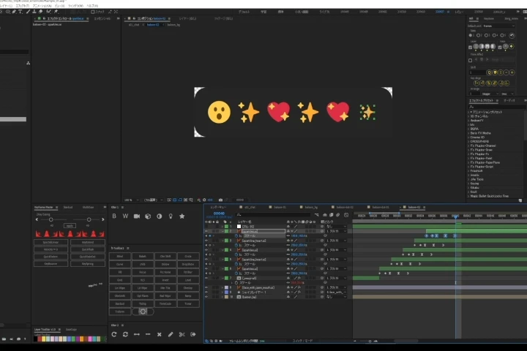Open the composition mini-flowchart icon
527x351 pixels.
(317, 215)
